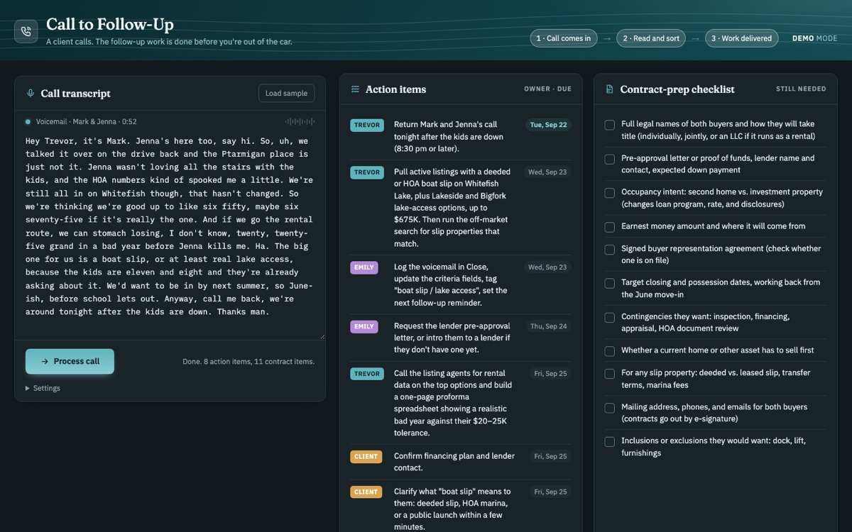This screenshot has height=532, width=852.
Task: Click the 'Call to Follow-Up' title
Action: click(x=110, y=25)
